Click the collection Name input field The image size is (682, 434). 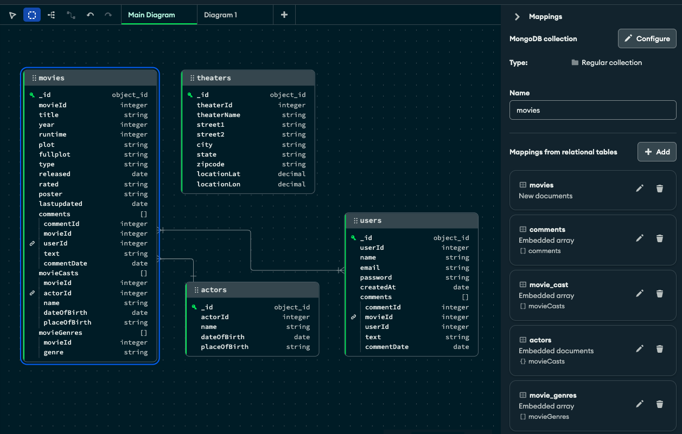[x=593, y=110]
